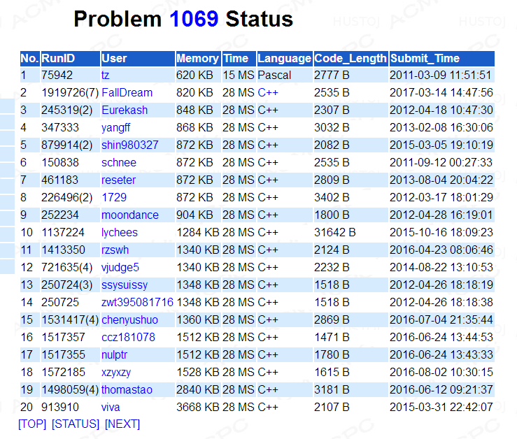Click the No. column header

tap(30, 58)
